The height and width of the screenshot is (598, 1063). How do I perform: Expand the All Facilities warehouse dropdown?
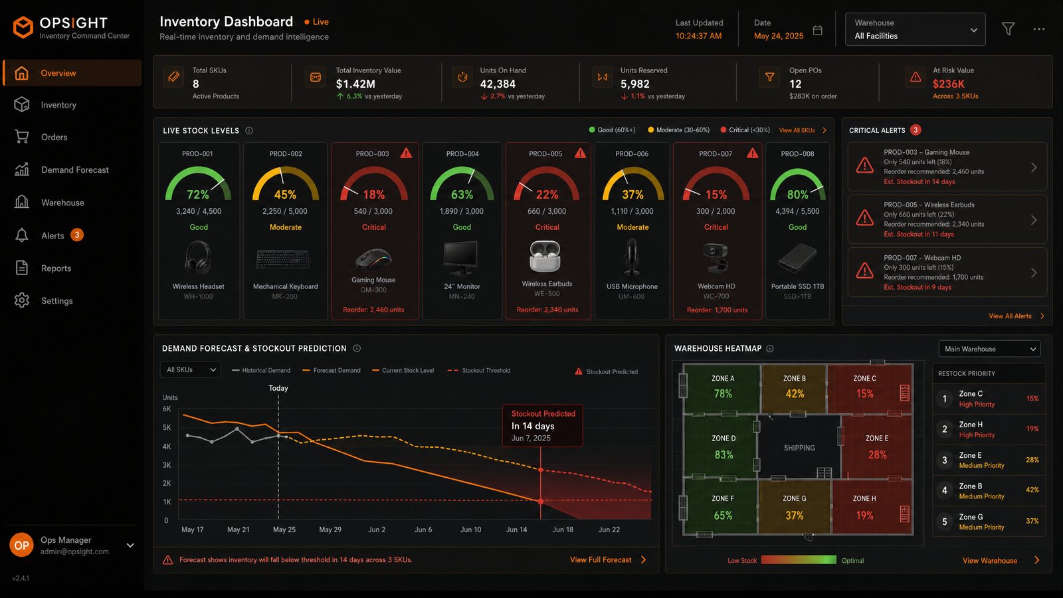coord(915,29)
